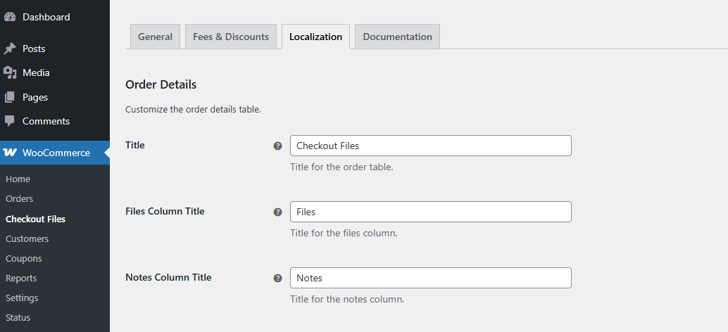This screenshot has height=332, width=728.
Task: Open the Orders submenu link
Action: coord(19,198)
